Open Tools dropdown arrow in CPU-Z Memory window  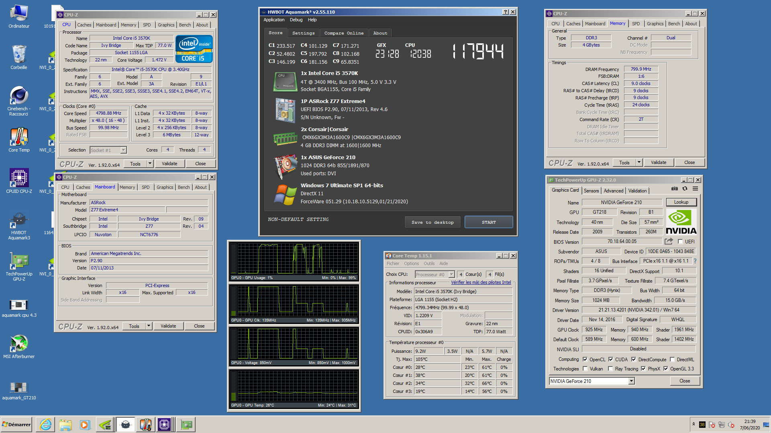639,162
